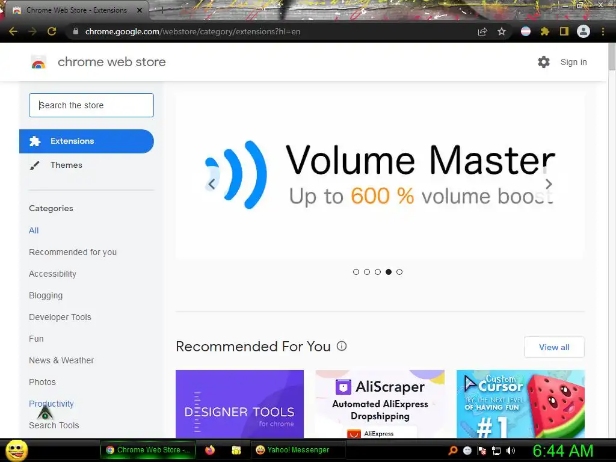The height and width of the screenshot is (462, 616).
Task: Click the round gray messenger tray icon
Action: pyautogui.click(x=467, y=451)
